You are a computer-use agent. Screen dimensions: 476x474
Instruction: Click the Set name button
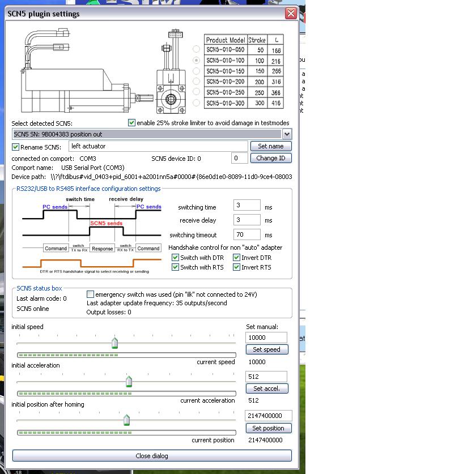click(271, 146)
